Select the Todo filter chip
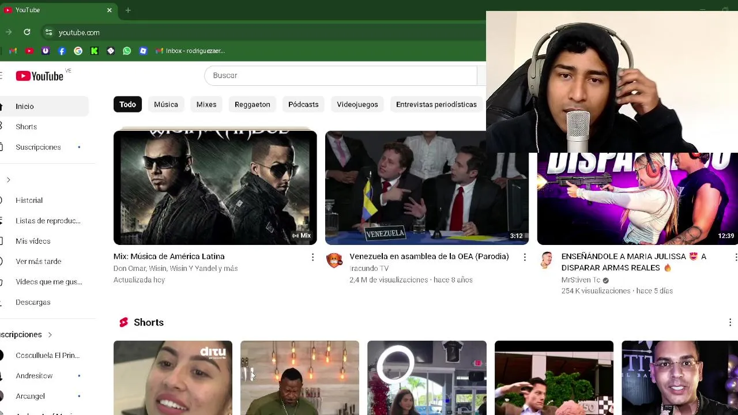 pyautogui.click(x=127, y=104)
